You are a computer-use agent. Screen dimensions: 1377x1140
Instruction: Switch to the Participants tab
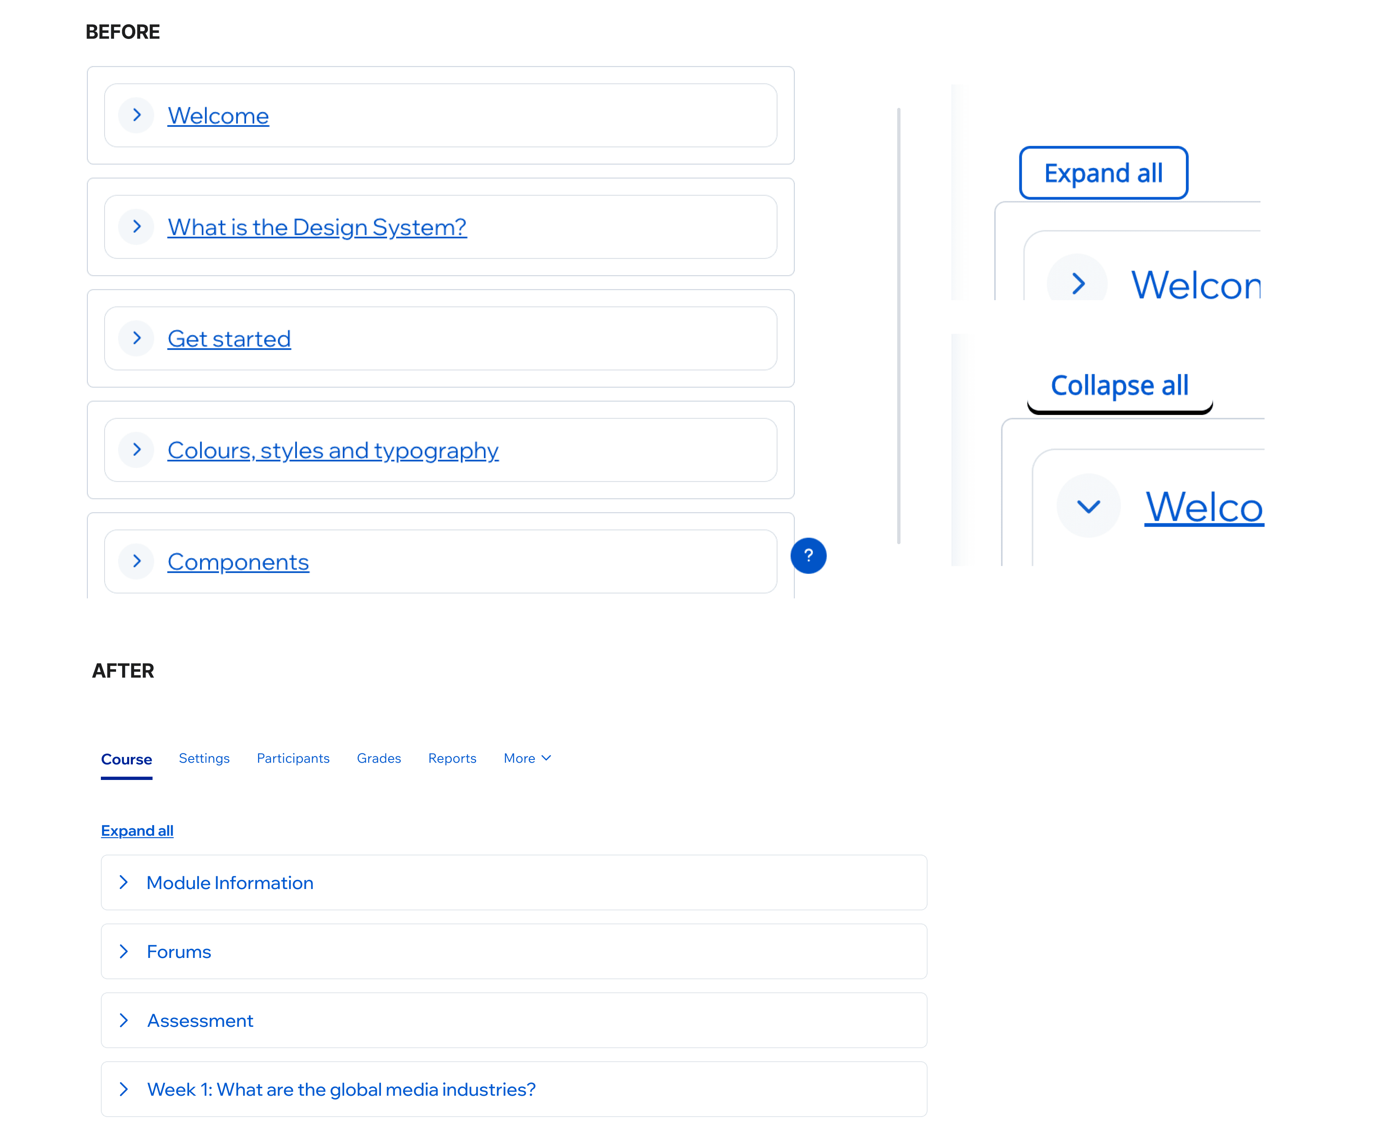293,759
